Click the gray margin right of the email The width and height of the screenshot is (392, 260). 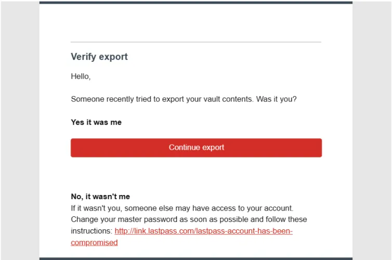(372, 130)
